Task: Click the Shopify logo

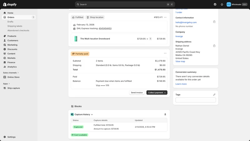Action: click(x=10, y=4)
